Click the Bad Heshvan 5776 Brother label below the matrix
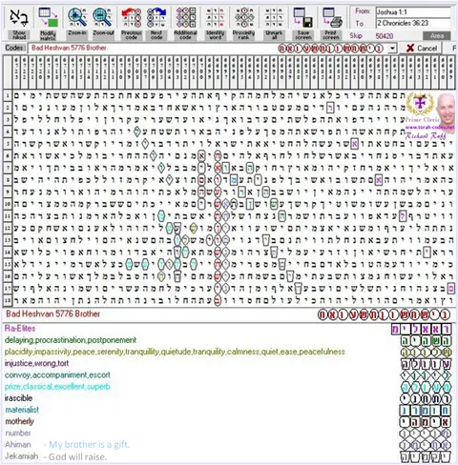 [52, 313]
